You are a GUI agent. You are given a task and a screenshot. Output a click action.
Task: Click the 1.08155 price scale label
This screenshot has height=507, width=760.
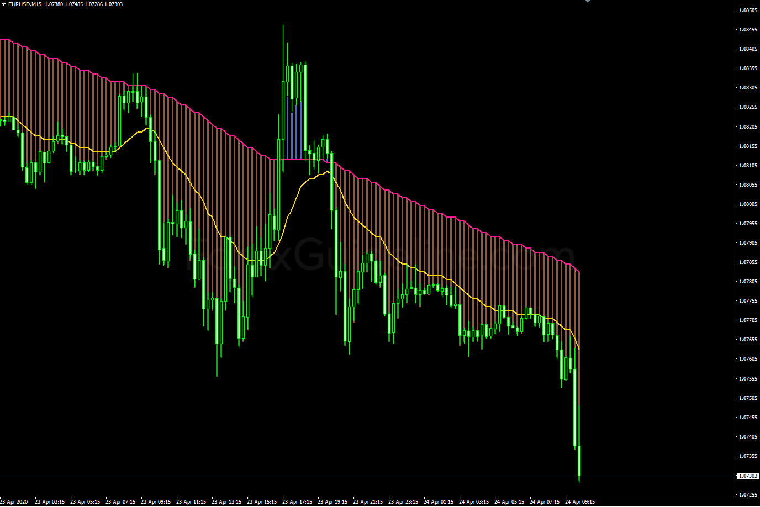click(748, 146)
